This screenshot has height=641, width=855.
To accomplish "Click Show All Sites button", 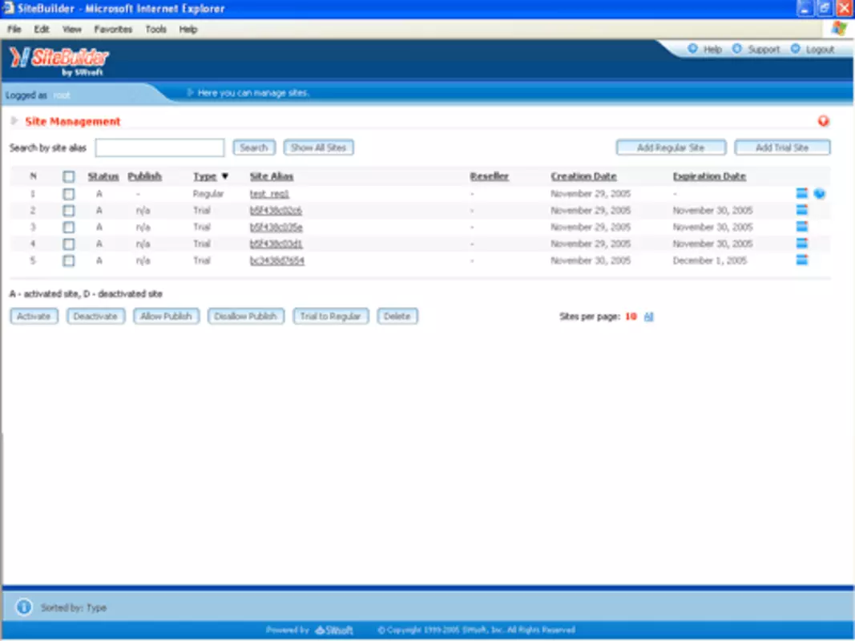I will pyautogui.click(x=318, y=147).
